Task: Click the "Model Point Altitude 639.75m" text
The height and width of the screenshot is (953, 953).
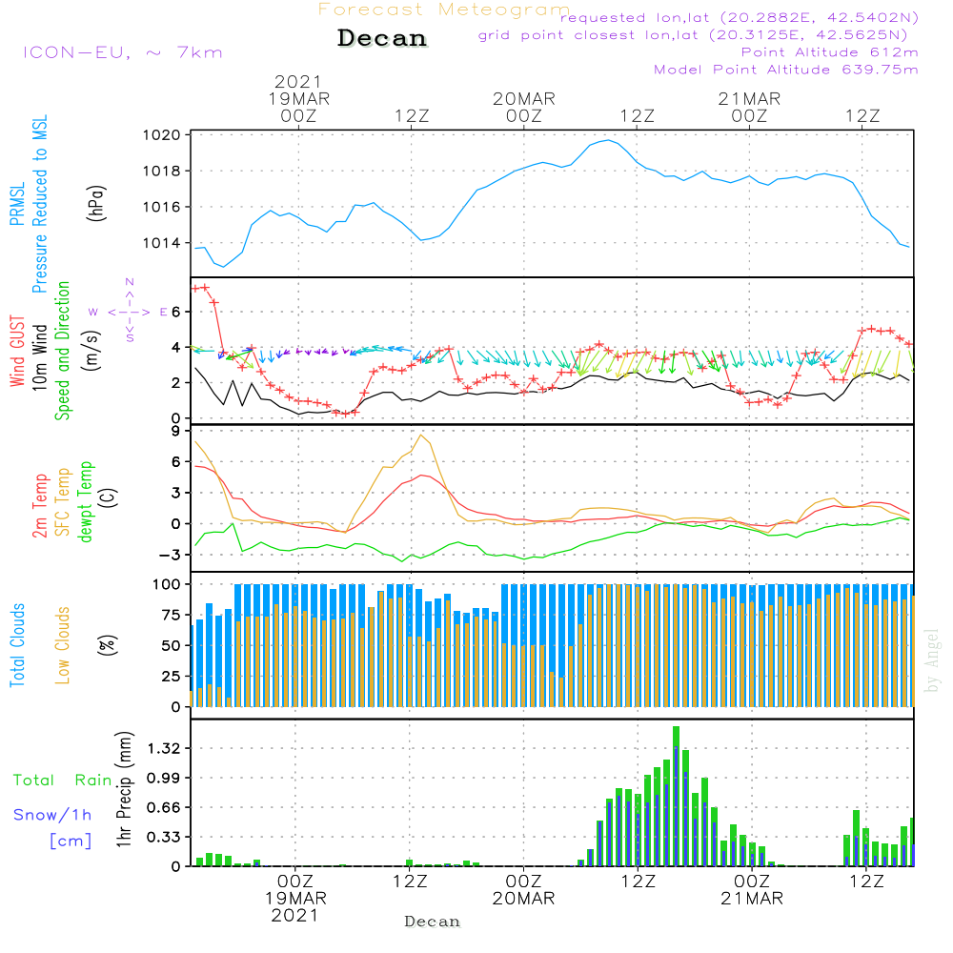Action: [785, 70]
